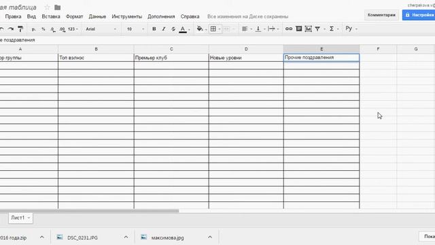Screen dimensions: 435x245
Task: Open the Ру input tools menu
Action: tap(351, 29)
